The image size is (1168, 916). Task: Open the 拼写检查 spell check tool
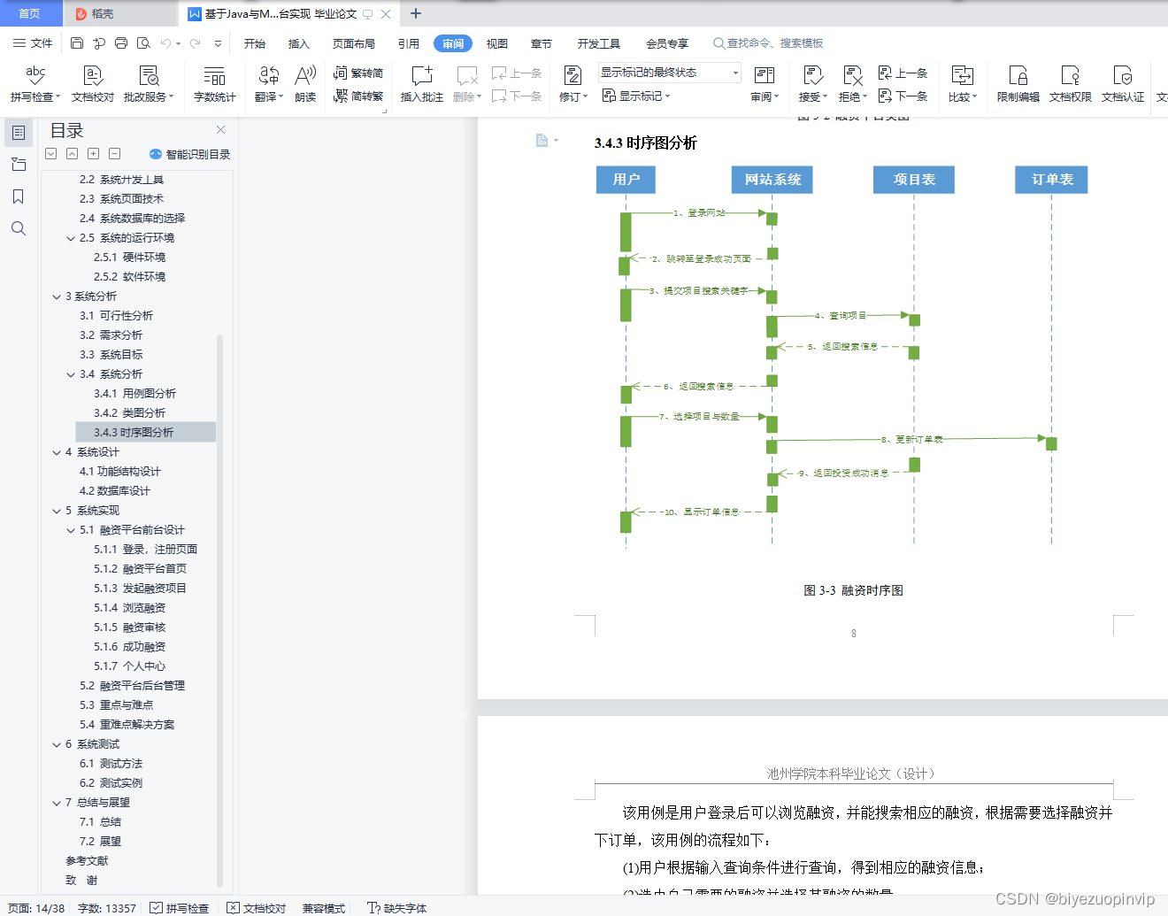pyautogui.click(x=35, y=84)
